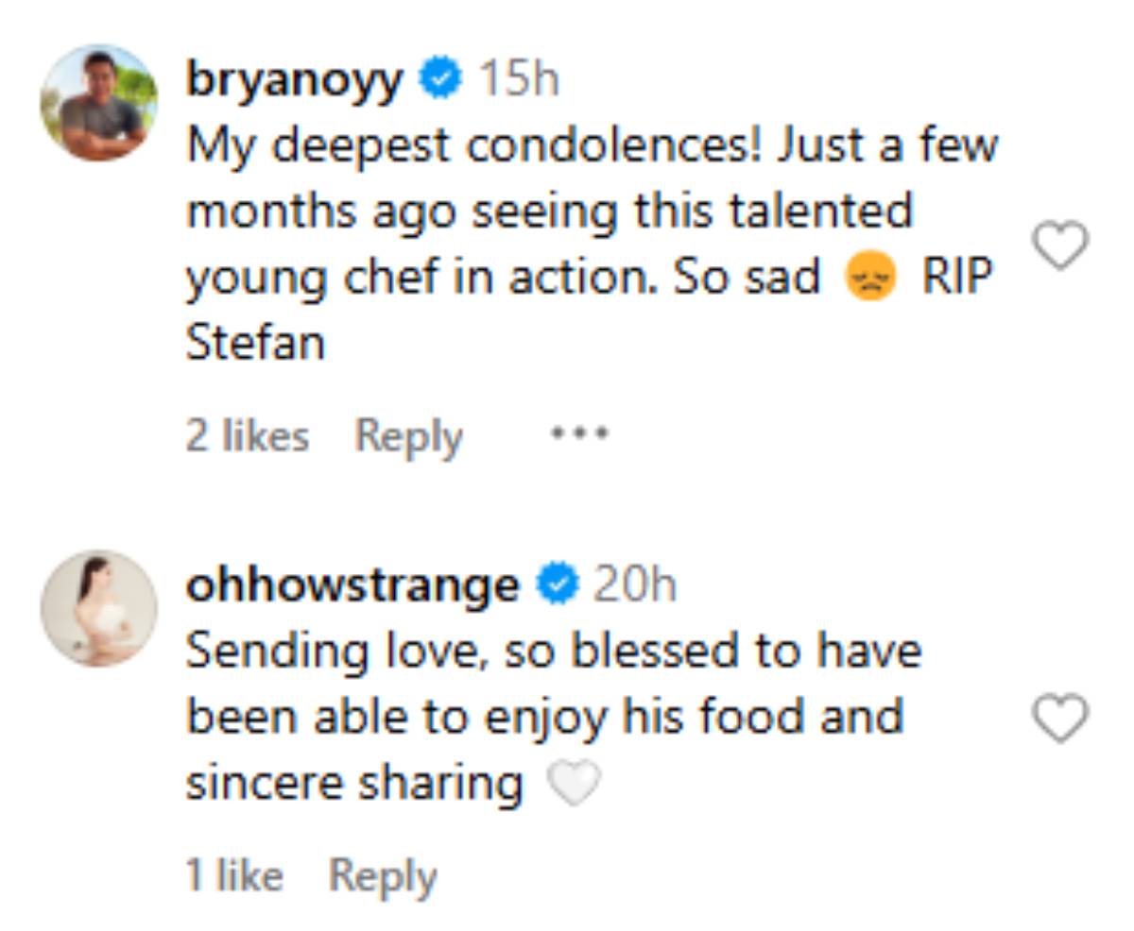Click the verified badge beside ohhowstrange

tap(558, 584)
